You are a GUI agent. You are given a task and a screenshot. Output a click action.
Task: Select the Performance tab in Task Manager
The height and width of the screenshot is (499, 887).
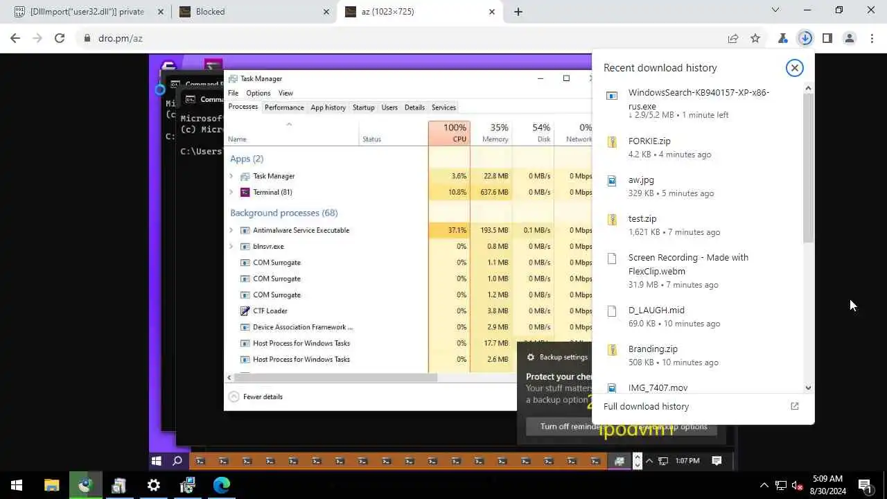pyautogui.click(x=284, y=107)
